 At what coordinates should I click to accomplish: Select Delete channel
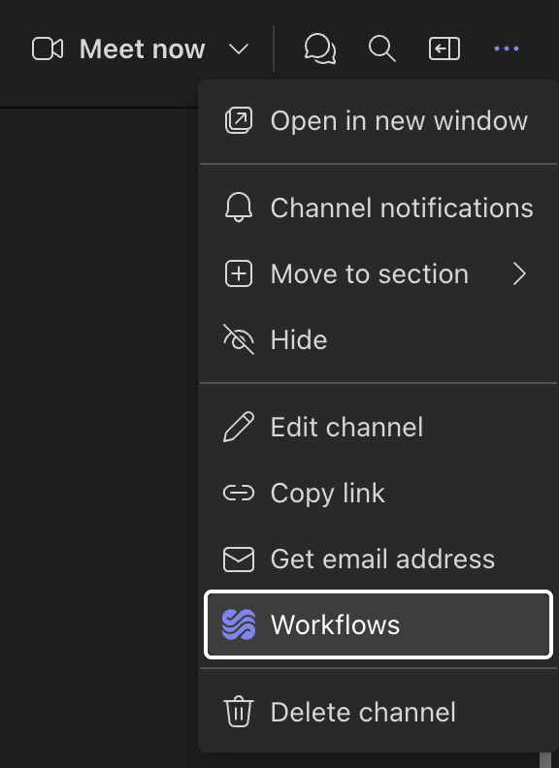[378, 712]
